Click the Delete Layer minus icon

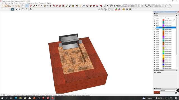click(x=157, y=16)
